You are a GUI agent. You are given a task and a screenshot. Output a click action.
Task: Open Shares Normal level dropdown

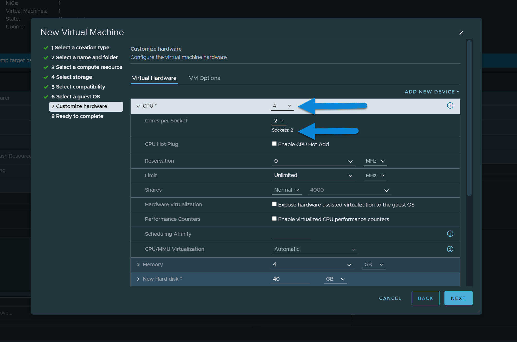point(287,190)
